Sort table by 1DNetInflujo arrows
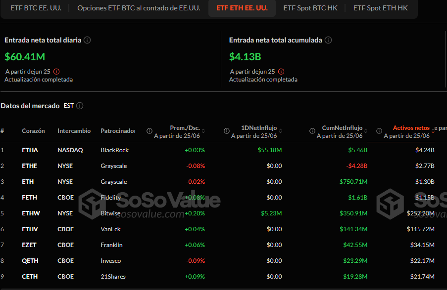 click(281, 131)
